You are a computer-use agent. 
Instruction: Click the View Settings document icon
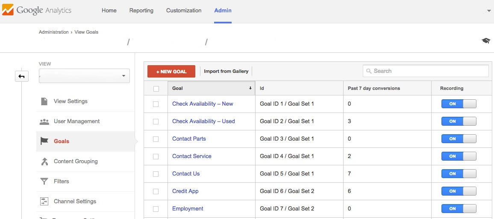click(x=44, y=101)
